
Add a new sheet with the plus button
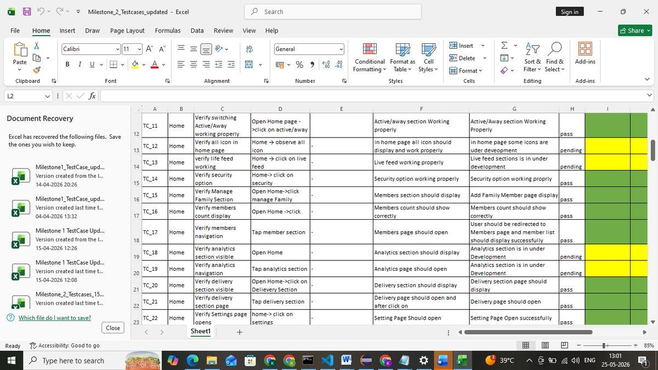coord(239,332)
